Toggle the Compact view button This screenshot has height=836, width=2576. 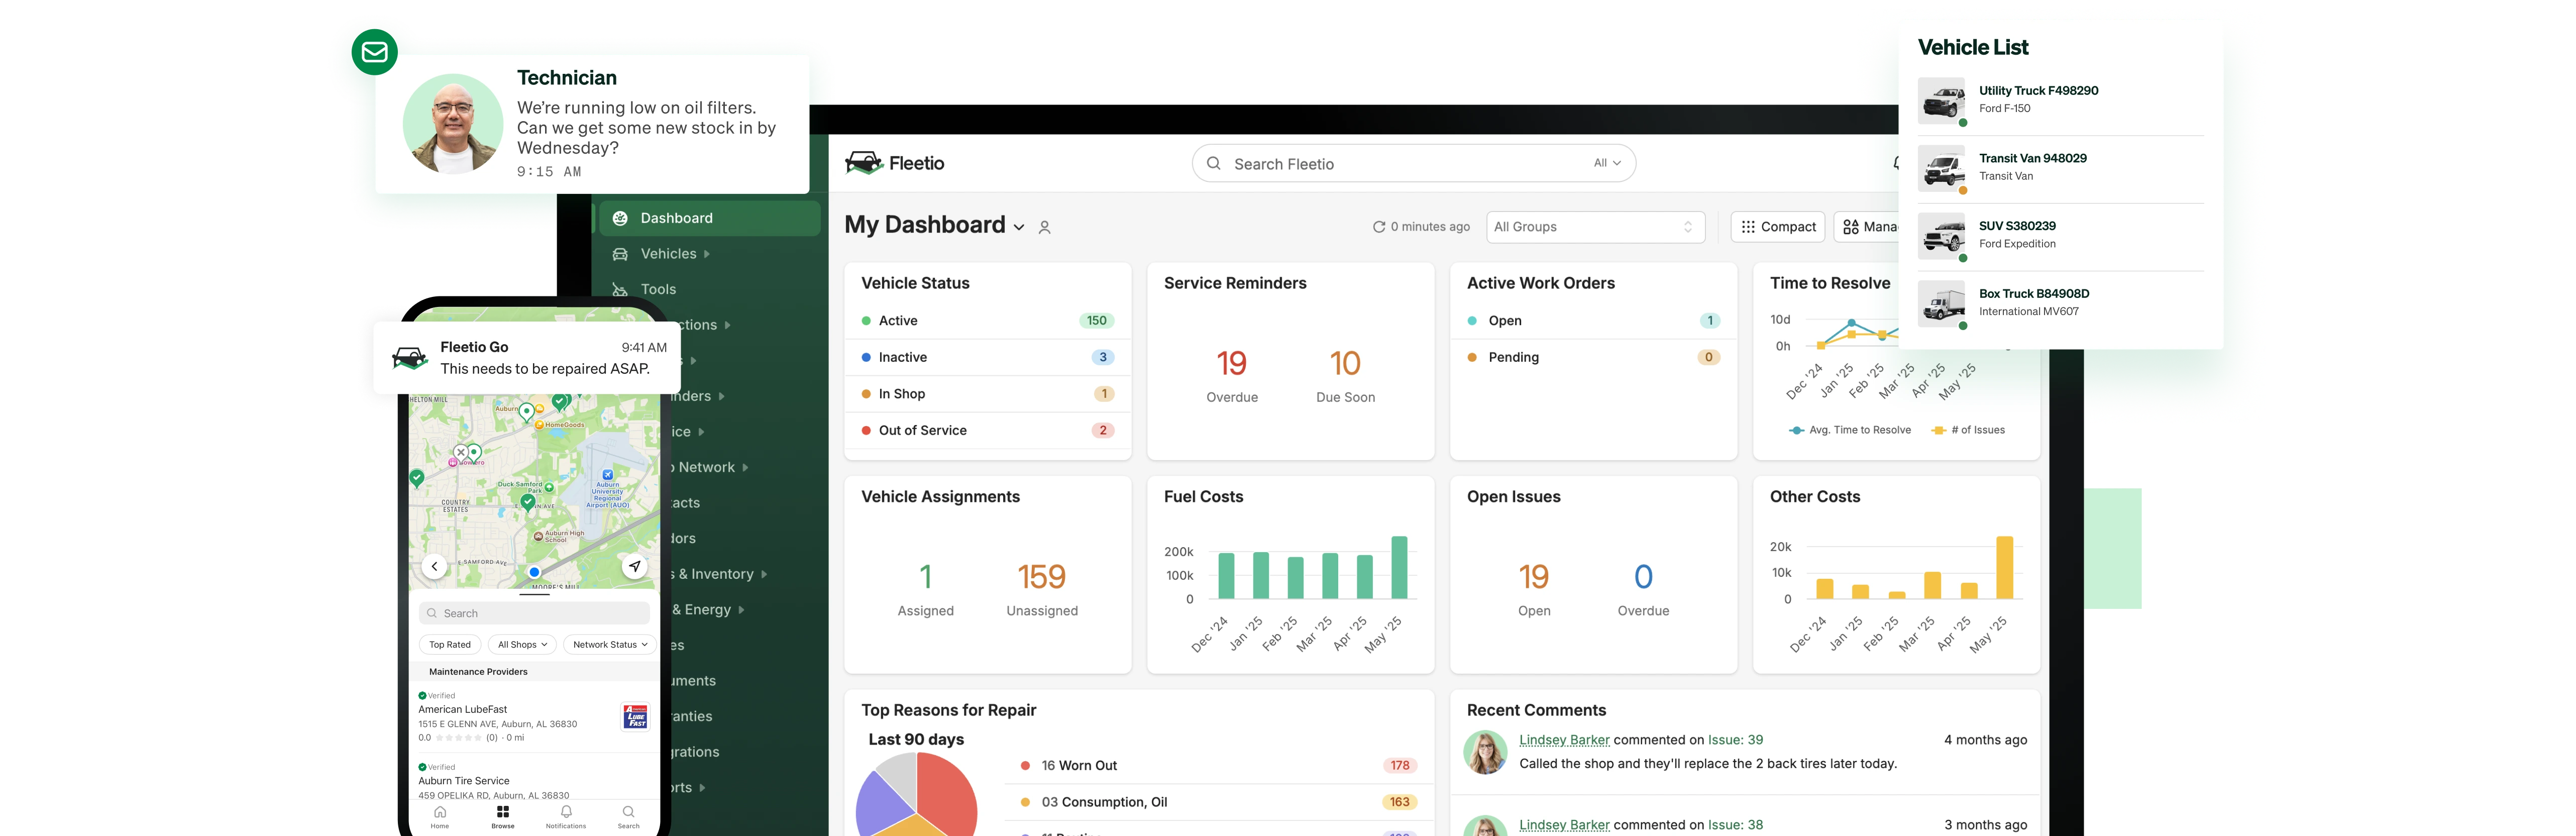click(x=1778, y=227)
